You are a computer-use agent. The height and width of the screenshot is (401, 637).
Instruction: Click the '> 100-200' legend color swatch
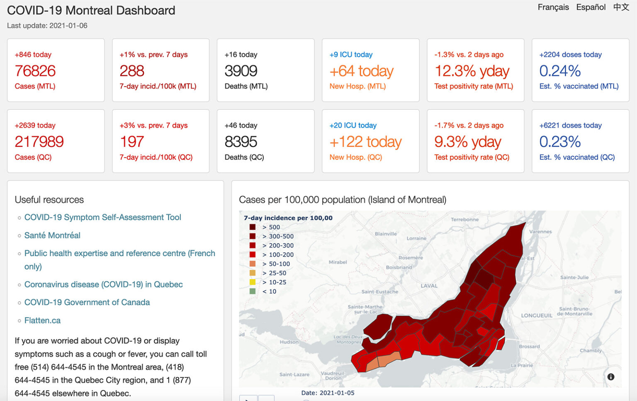tap(252, 255)
